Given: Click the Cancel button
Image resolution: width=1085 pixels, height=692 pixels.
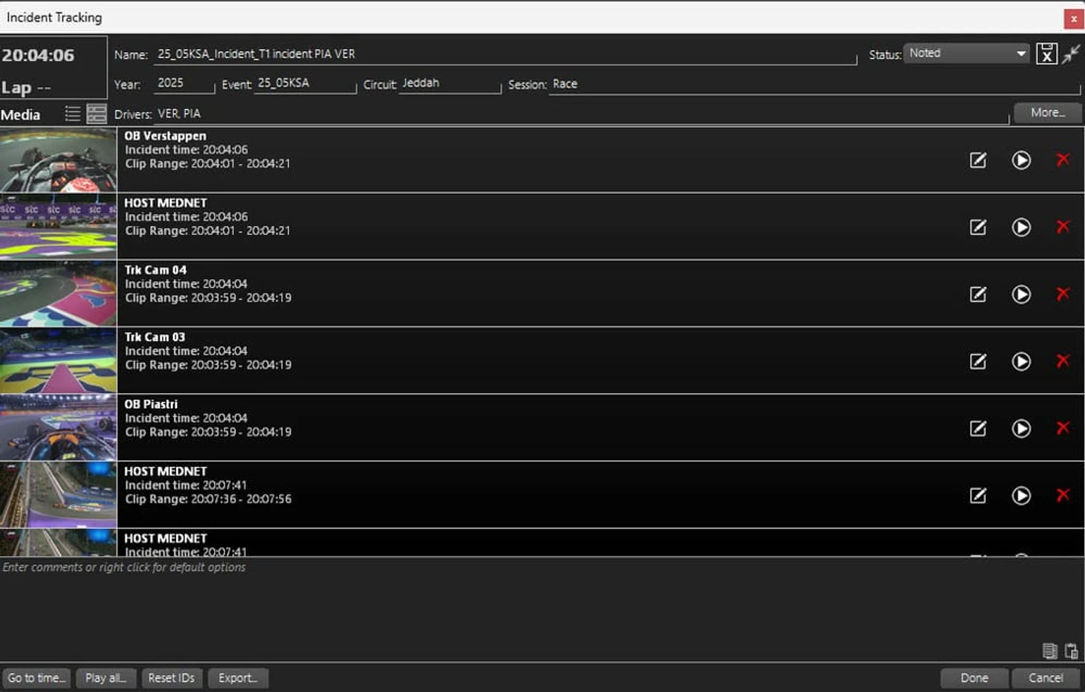Looking at the screenshot, I should [1046, 678].
